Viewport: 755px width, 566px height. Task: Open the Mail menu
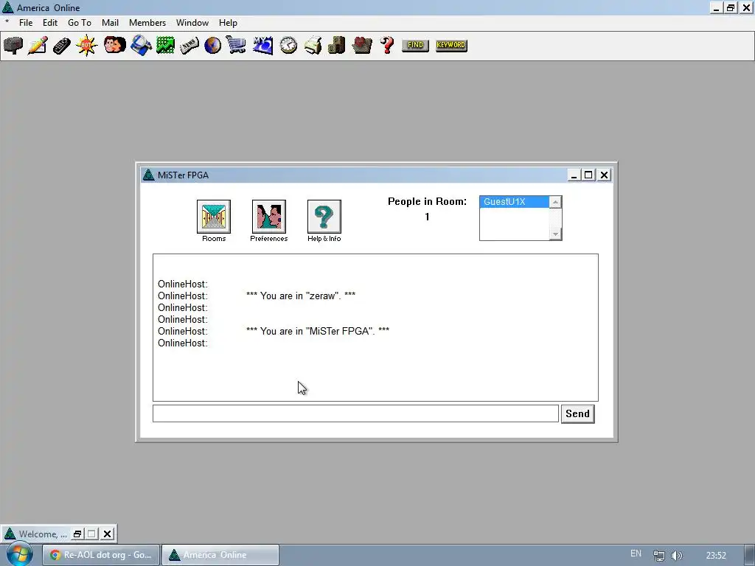point(110,23)
